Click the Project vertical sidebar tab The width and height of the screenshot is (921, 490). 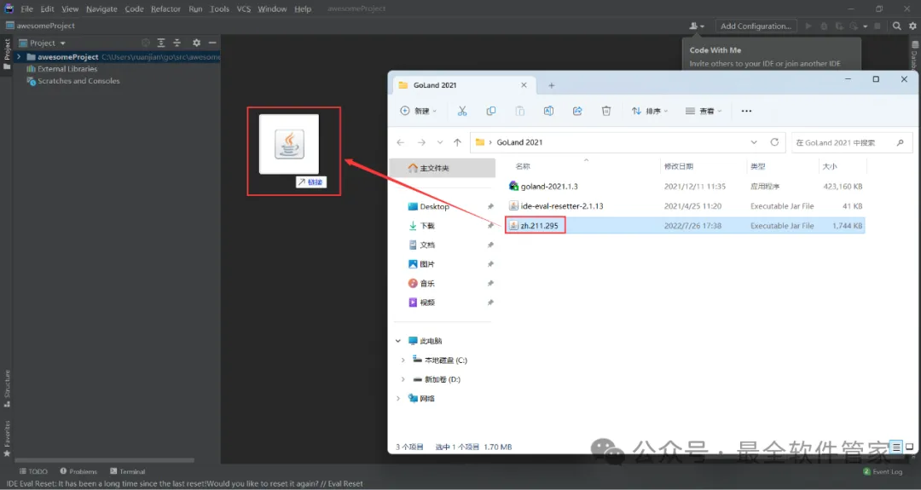tap(7, 54)
